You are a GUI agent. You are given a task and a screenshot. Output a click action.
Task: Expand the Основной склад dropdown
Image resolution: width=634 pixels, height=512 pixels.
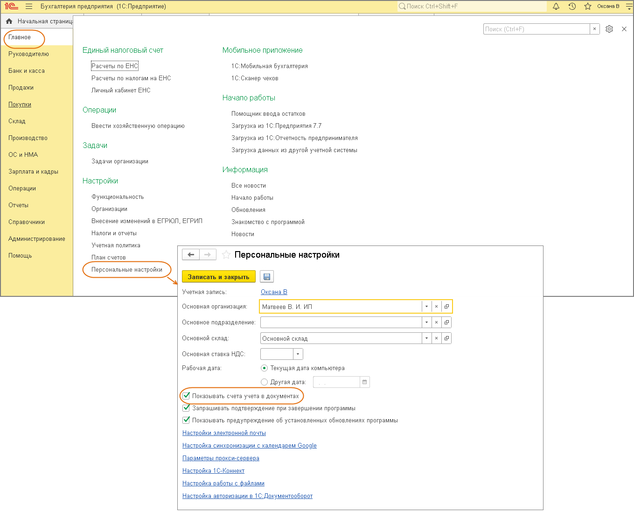point(426,338)
